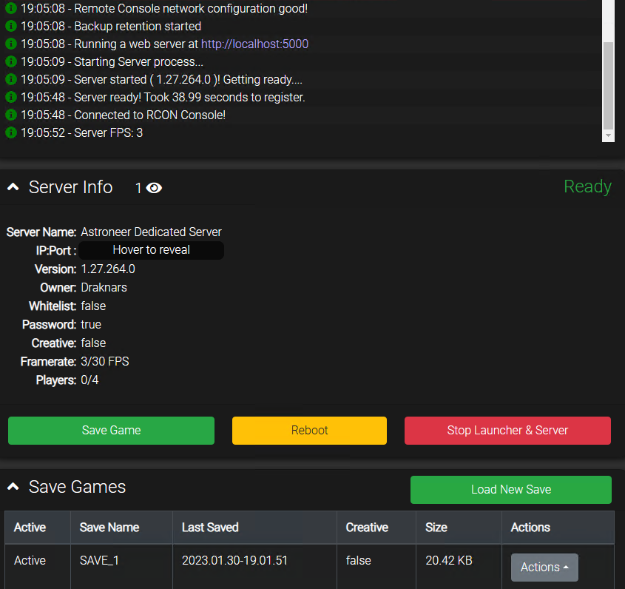Click the Save Game button
625x589 pixels.
pyautogui.click(x=111, y=431)
